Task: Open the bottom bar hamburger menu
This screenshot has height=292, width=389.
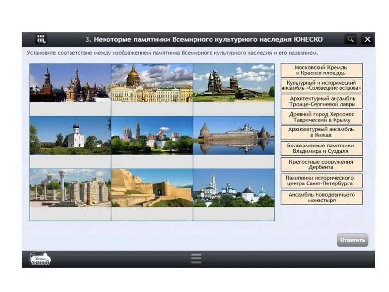Action: pos(196,258)
